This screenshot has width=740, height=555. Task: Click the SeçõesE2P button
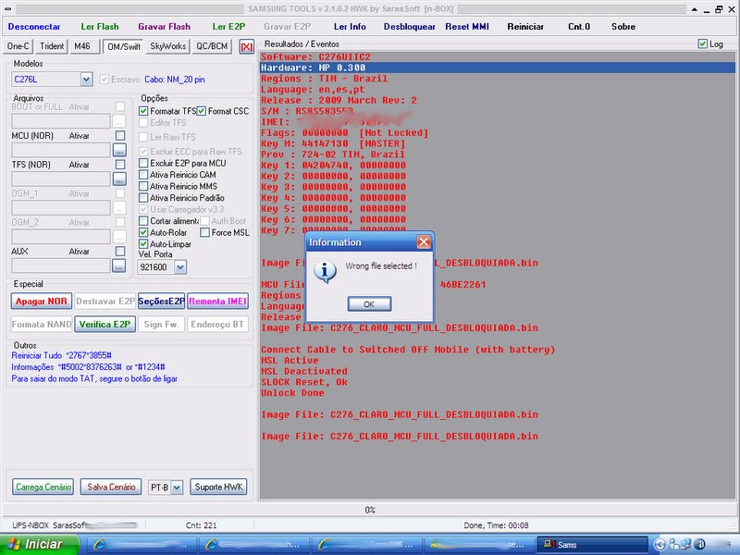161,302
